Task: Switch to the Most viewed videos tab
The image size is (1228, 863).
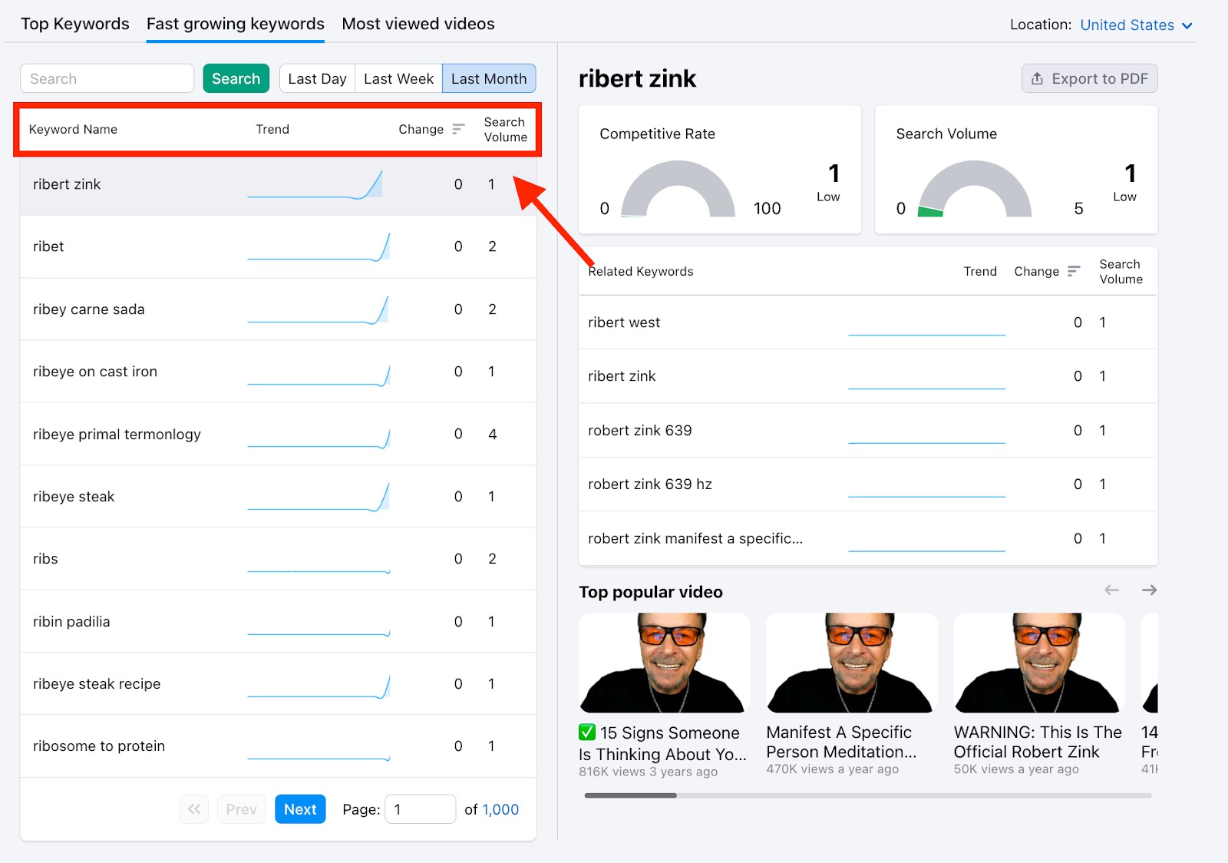Action: click(x=418, y=24)
